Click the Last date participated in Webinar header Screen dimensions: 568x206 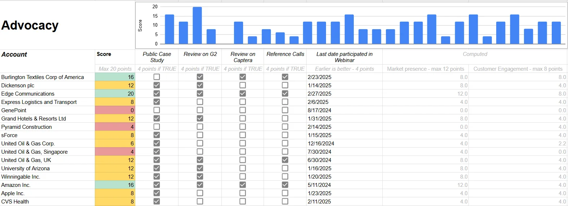pyautogui.click(x=344, y=57)
